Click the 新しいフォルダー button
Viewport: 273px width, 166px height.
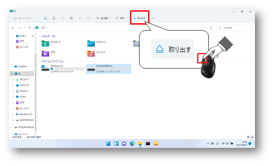(x=25, y=18)
